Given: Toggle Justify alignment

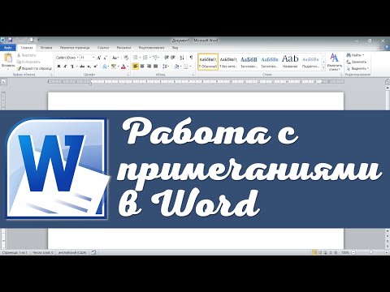Looking at the screenshot, I should pyautogui.click(x=156, y=67).
